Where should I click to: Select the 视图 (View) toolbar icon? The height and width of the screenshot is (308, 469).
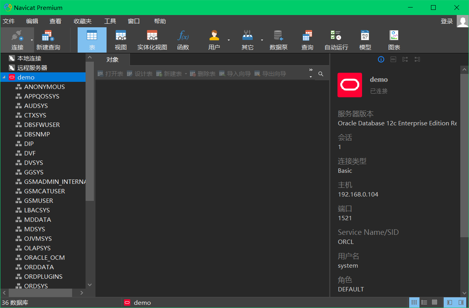pos(121,40)
